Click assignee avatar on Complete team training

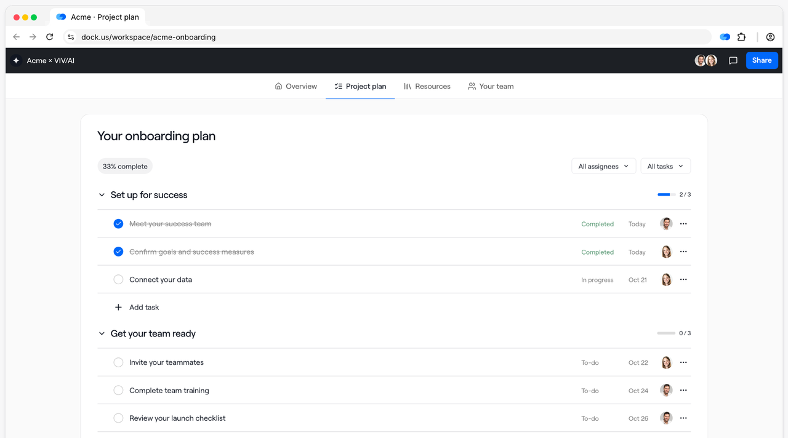coord(666,390)
